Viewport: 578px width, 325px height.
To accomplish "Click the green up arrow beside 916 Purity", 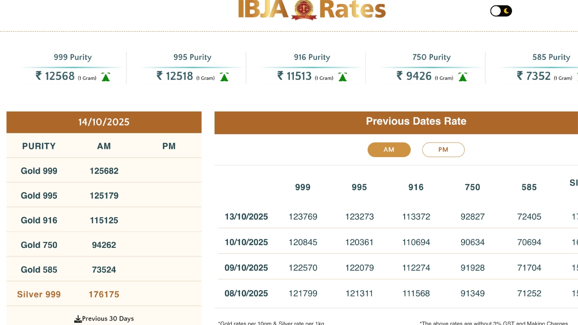I will click(343, 77).
